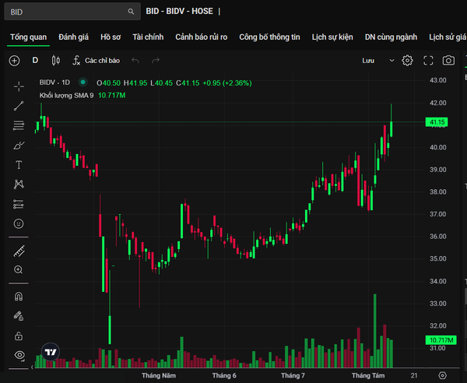Image resolution: width=467 pixels, height=383 pixels.
Task: Select the crosshair cursor tool
Action: [x=19, y=86]
